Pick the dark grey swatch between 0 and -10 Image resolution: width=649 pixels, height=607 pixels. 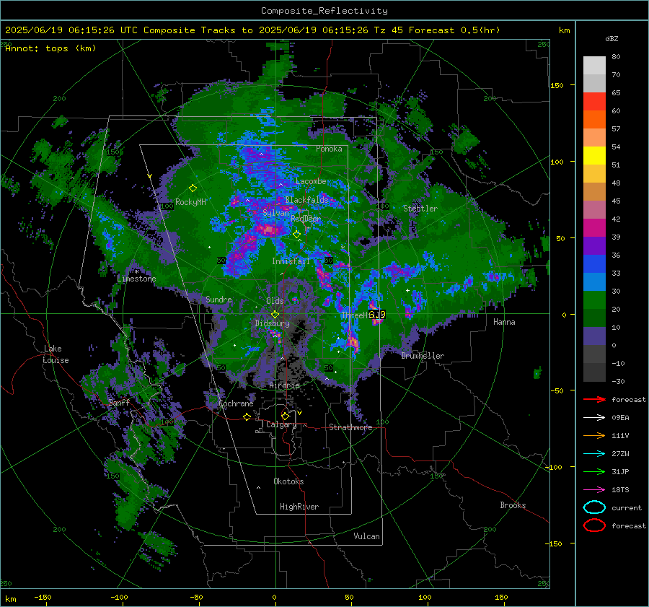594,354
